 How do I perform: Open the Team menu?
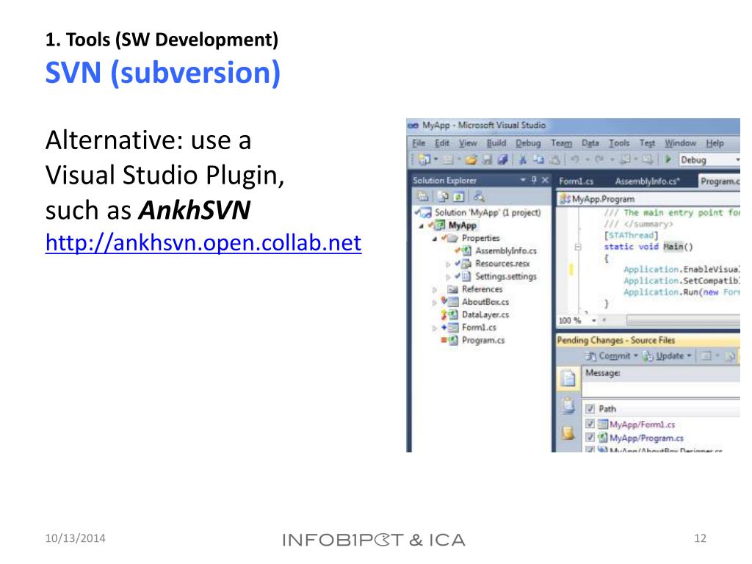561,143
